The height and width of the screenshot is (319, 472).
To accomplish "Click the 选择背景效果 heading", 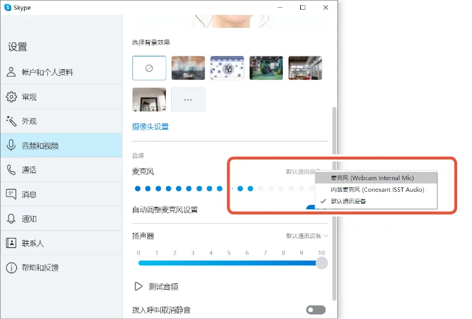I will point(151,42).
